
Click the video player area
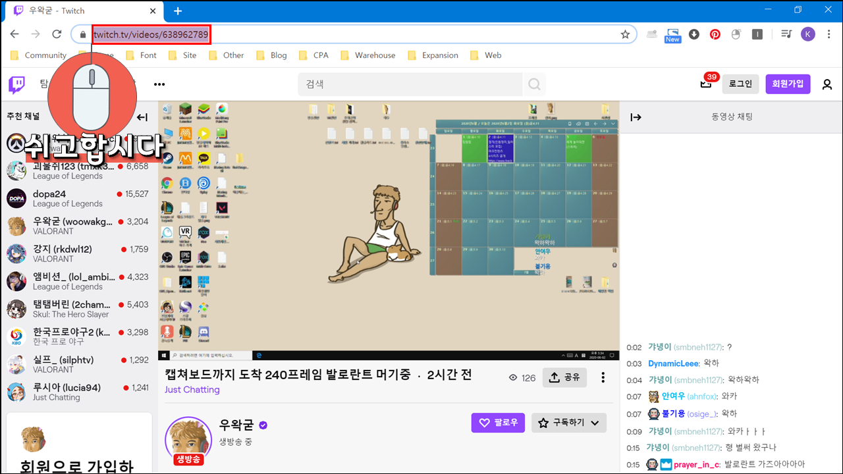tap(389, 230)
